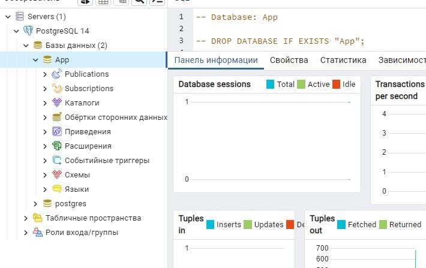Open the Свойства tab

point(289,60)
